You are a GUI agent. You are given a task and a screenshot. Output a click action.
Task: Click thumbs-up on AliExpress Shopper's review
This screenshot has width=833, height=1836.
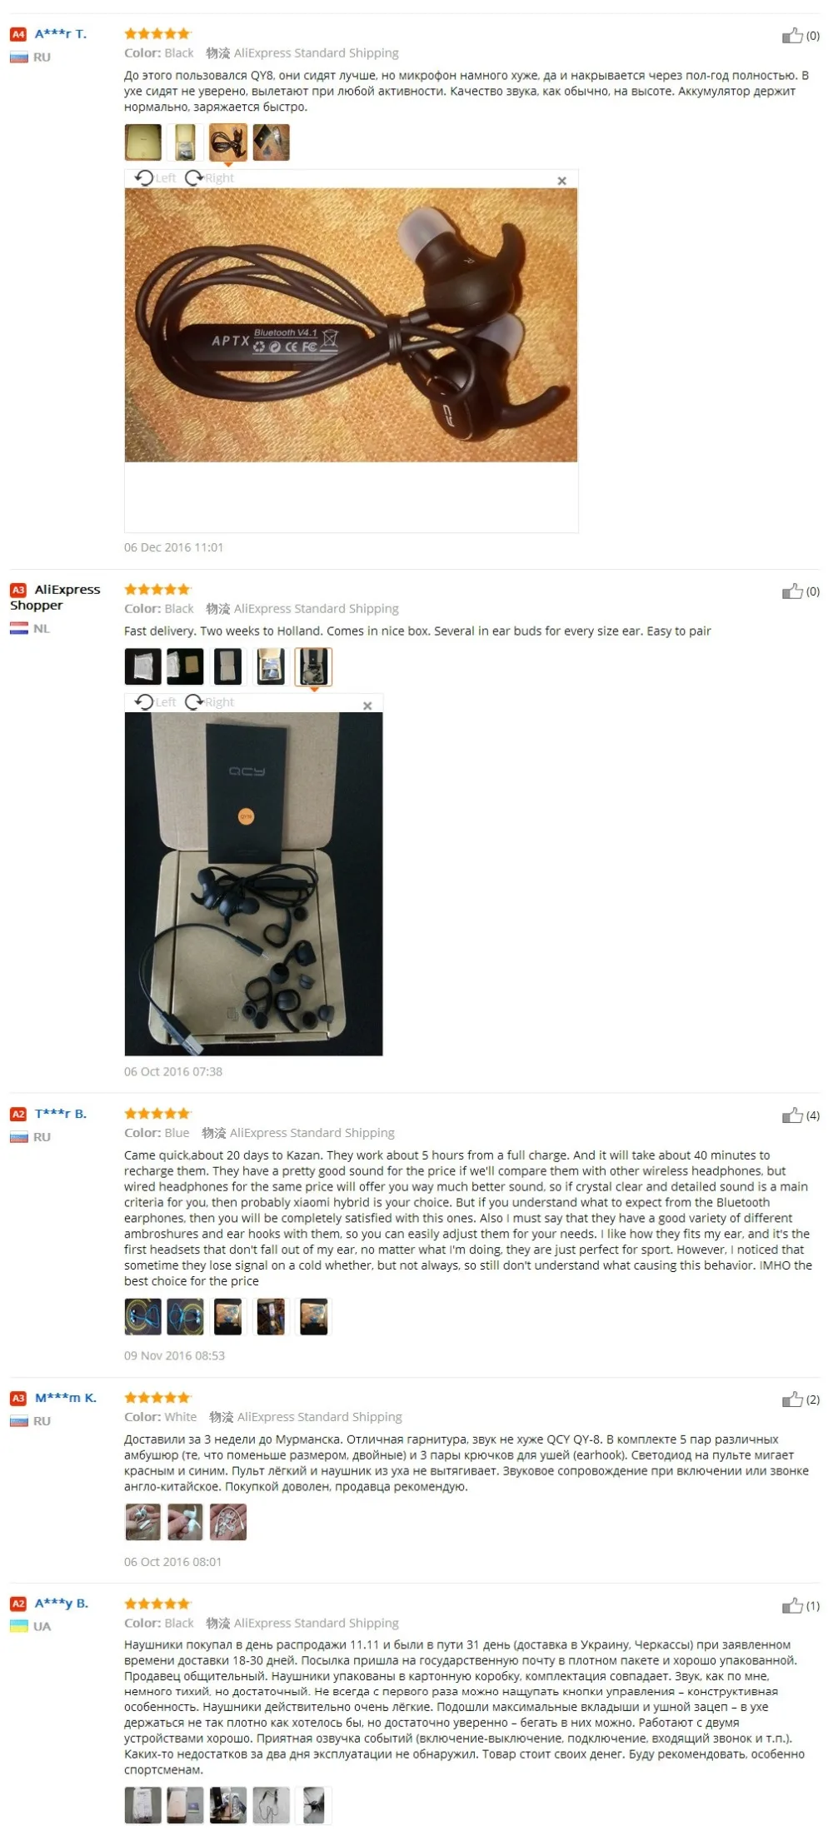[791, 591]
